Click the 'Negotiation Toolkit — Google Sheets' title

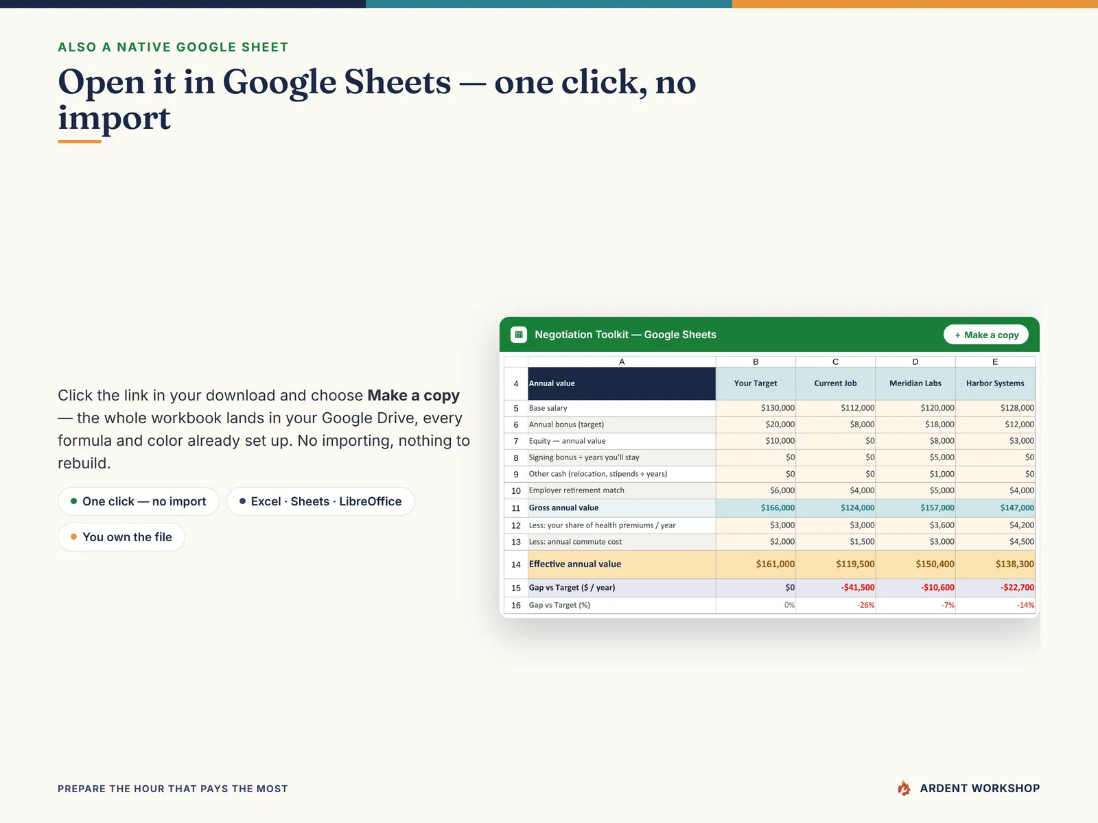pos(625,335)
